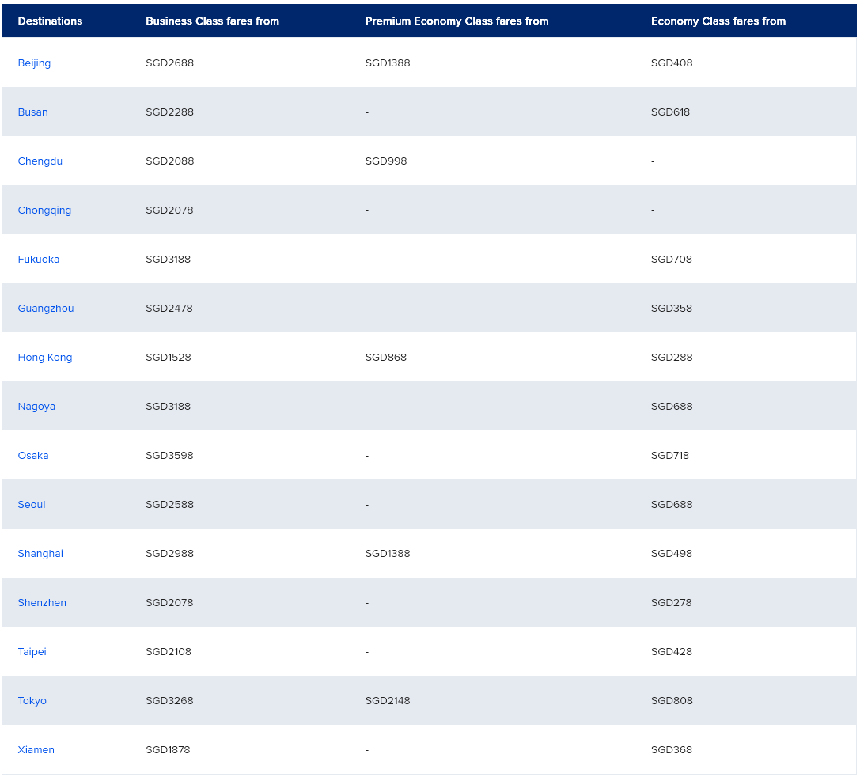Click the Shenzhen link
This screenshot has height=777, width=860.
pos(42,603)
